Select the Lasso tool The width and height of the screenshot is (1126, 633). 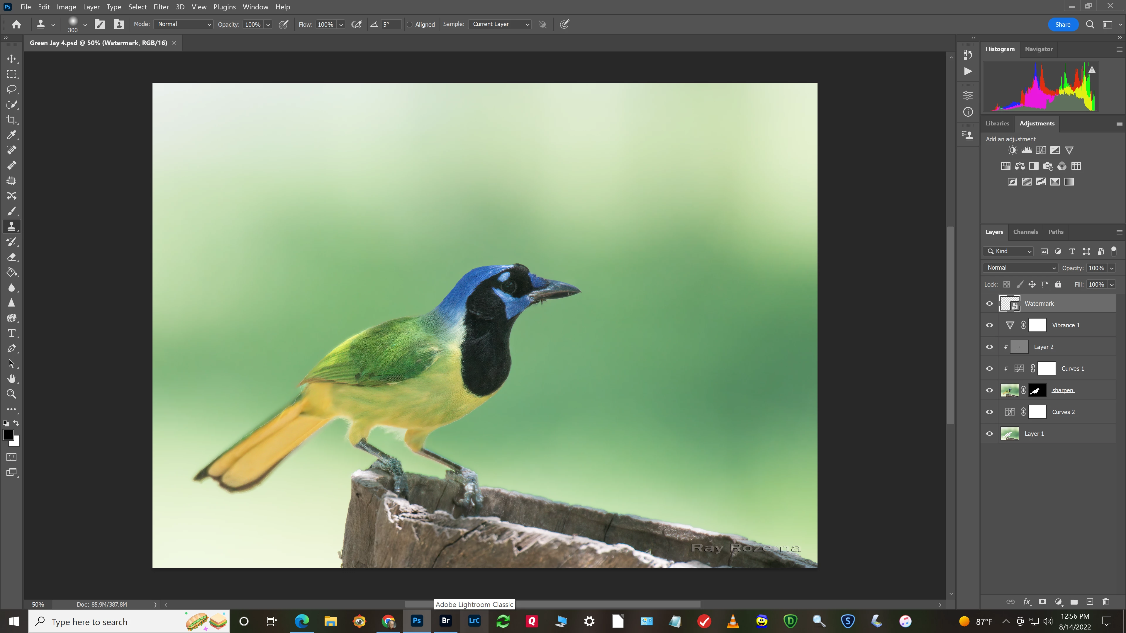(12, 90)
